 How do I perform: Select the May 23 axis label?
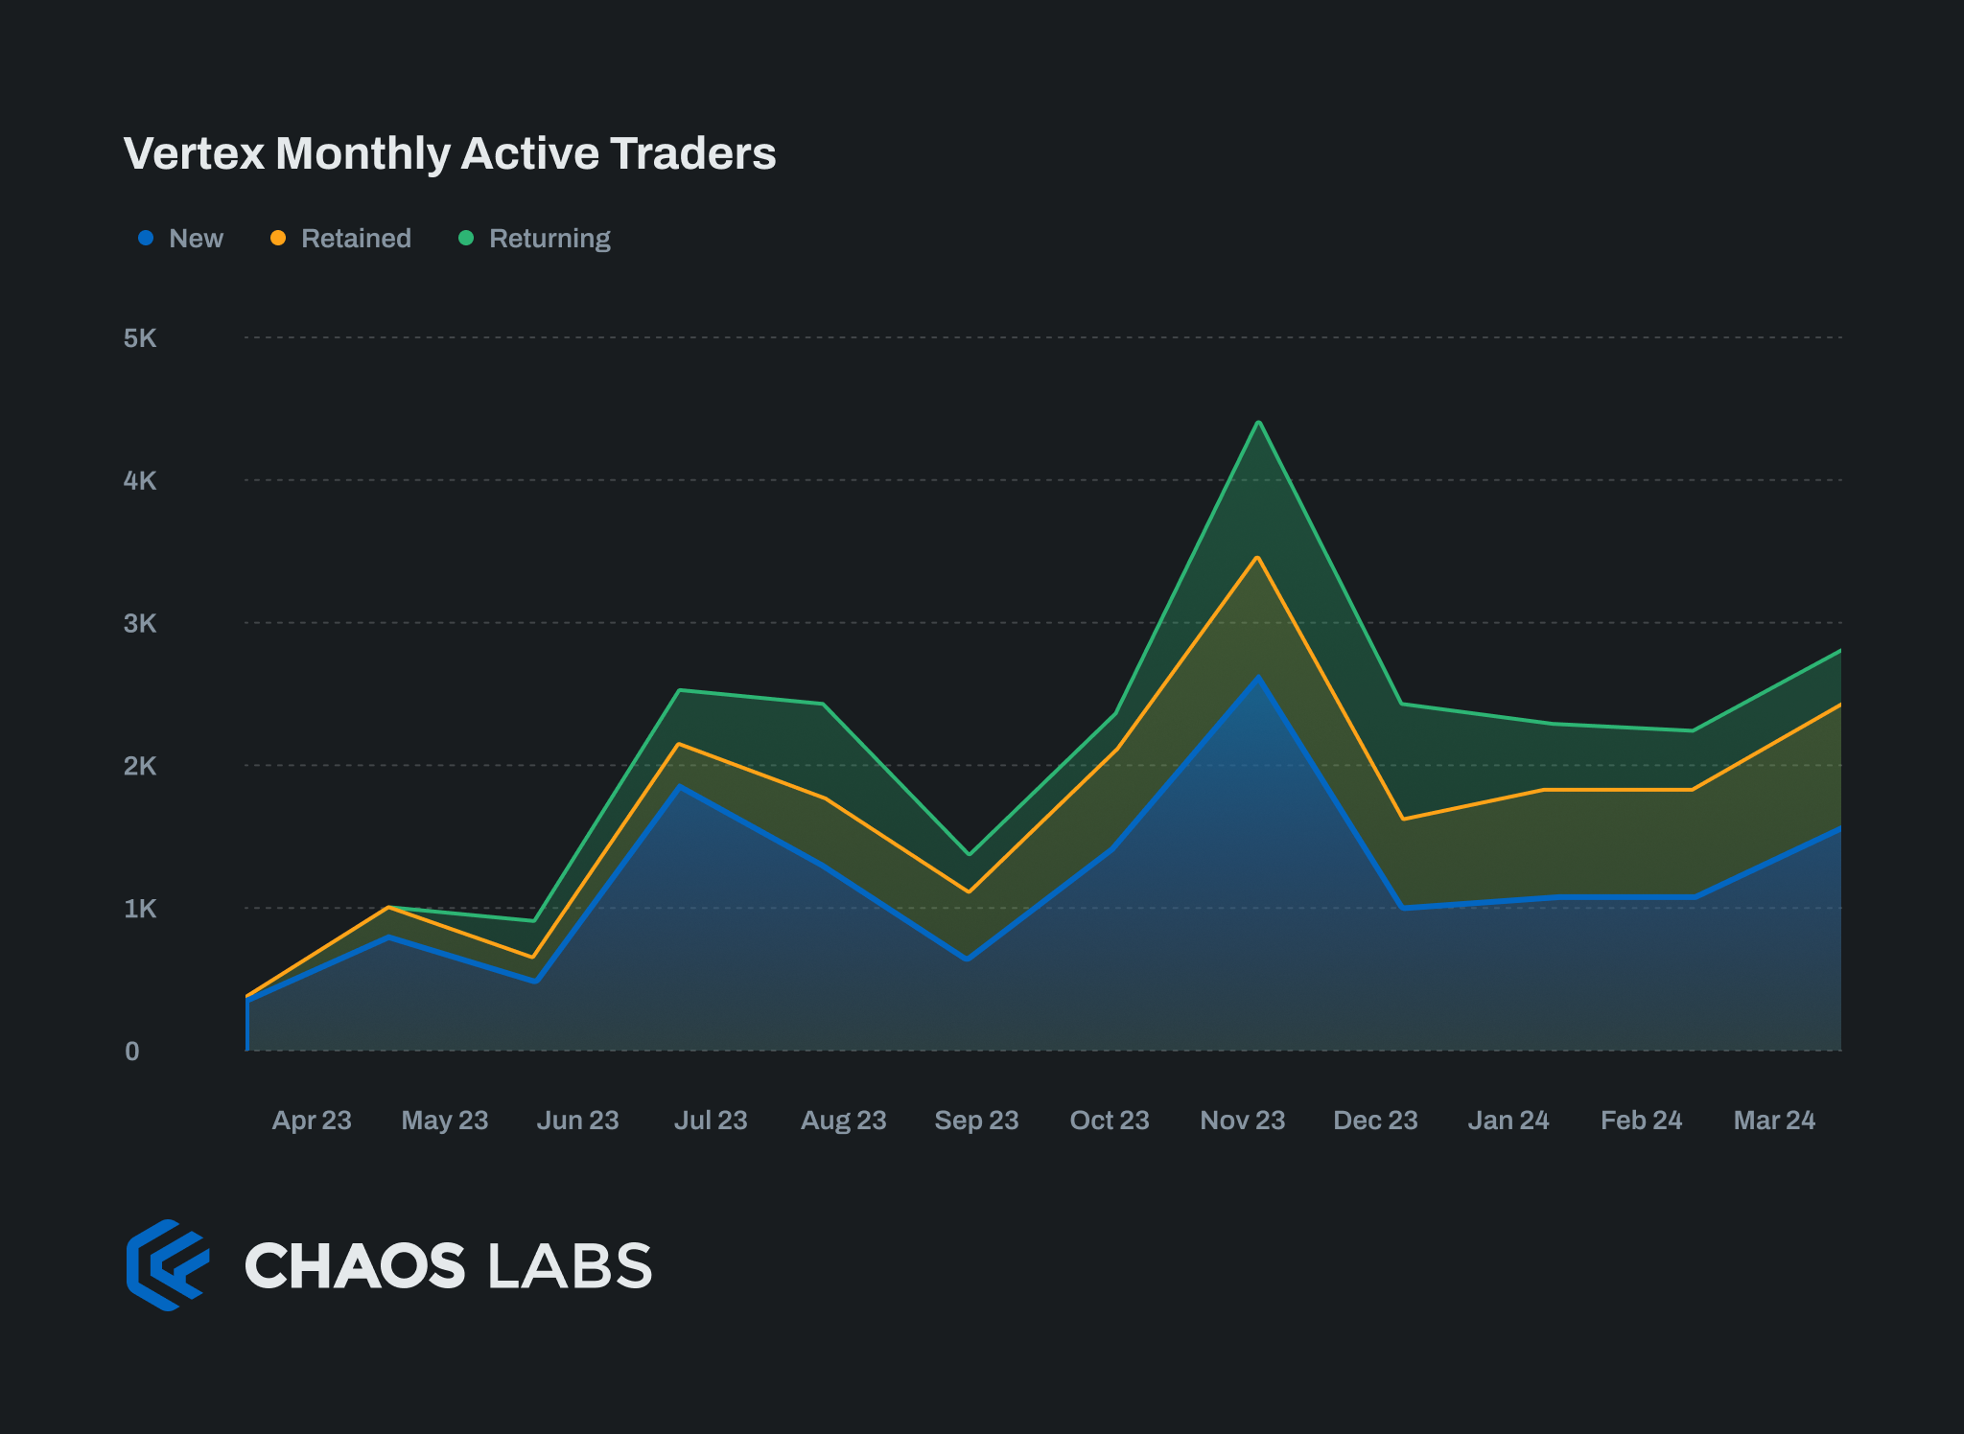(x=445, y=1121)
